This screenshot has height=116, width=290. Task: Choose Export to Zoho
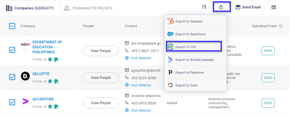coord(195,85)
